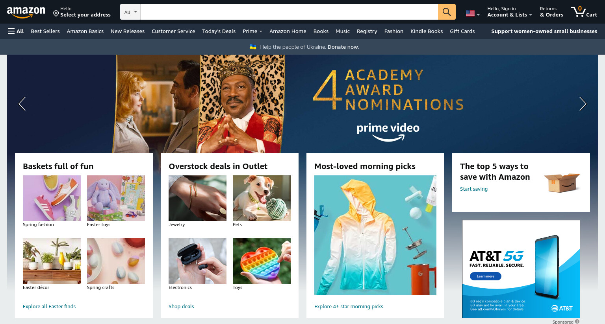Click the Amazon logo
605x324 pixels.
coord(26,12)
